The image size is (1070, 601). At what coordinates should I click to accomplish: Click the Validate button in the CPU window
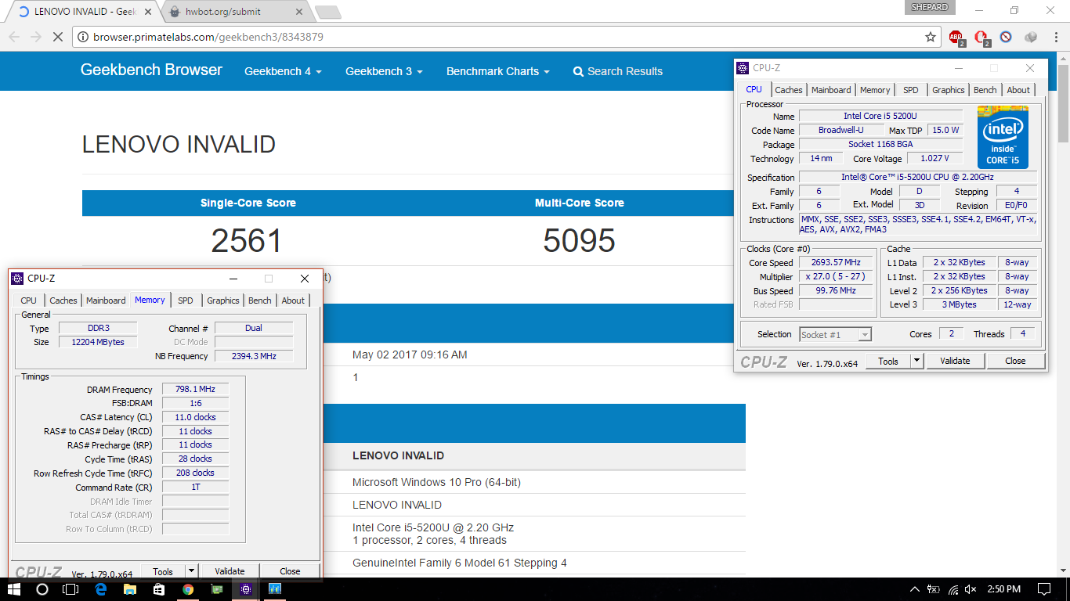click(955, 361)
